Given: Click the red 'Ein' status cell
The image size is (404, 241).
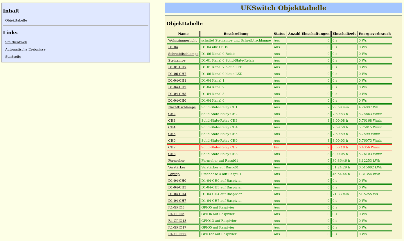Looking at the screenshot, I should coord(279,147).
